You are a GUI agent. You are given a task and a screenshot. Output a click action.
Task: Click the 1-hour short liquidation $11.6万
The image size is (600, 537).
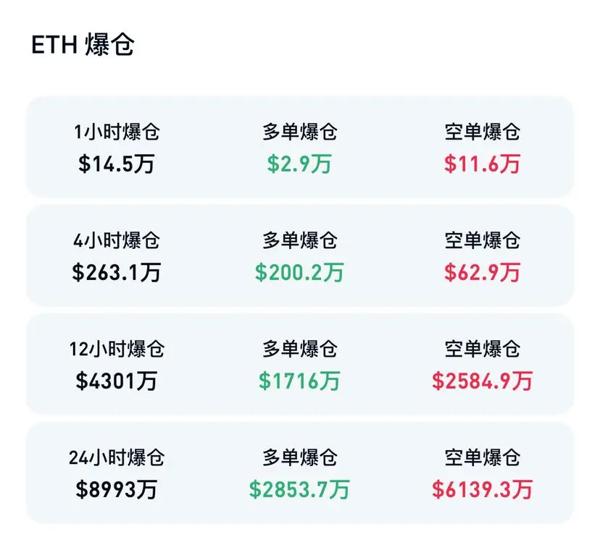482,164
